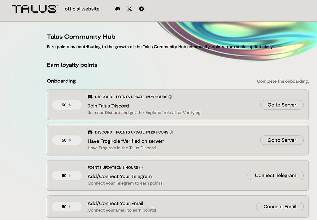Click the 50 points badge for Frog role task

coord(67,140)
